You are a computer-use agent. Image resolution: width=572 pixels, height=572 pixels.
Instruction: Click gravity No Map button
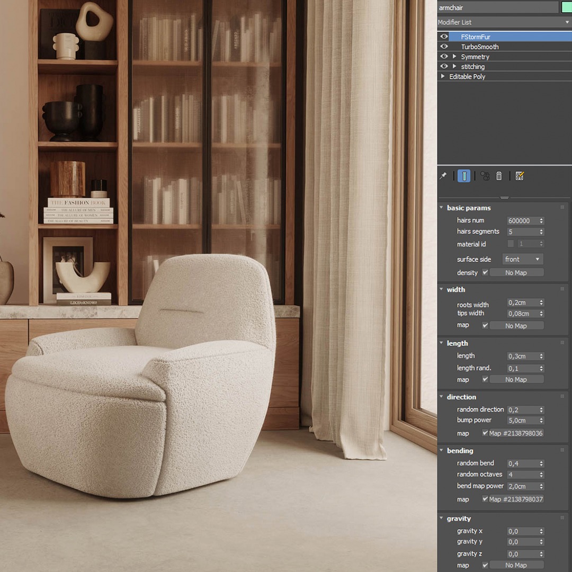pos(516,565)
